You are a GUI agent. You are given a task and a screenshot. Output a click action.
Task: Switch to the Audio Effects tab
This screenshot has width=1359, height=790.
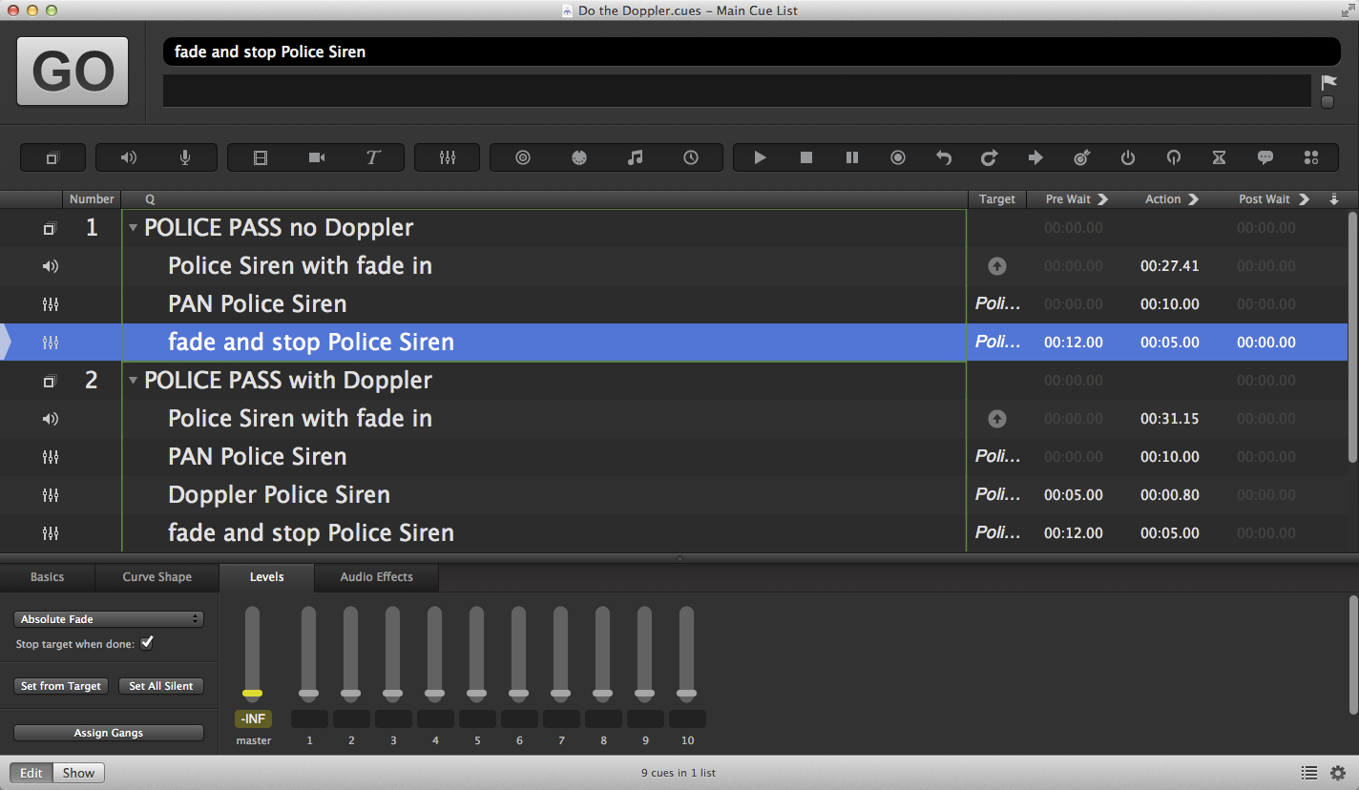376,577
